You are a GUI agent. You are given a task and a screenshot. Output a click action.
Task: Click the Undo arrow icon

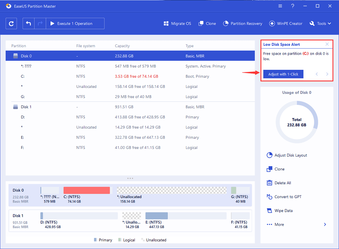(x=28, y=23)
